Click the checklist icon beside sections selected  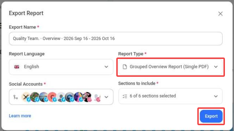[125, 96]
